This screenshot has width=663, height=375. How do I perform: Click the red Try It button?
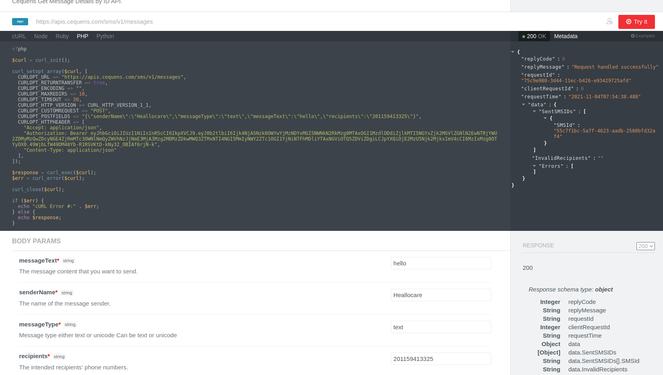coord(636,22)
